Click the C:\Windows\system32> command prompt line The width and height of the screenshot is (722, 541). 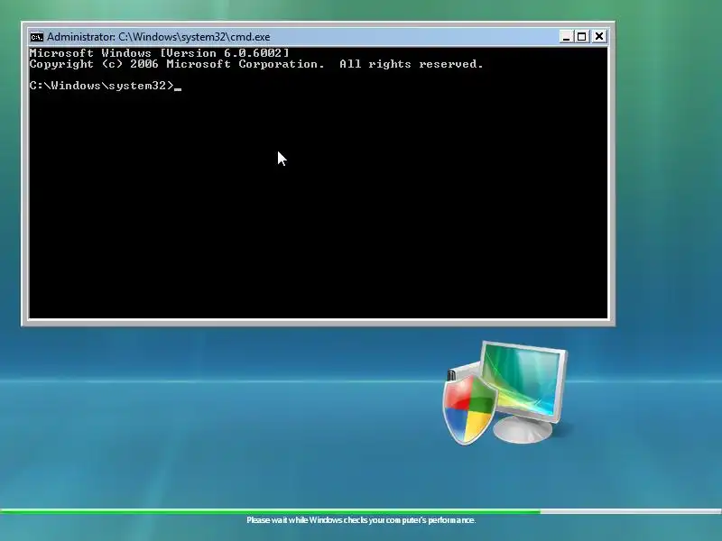coord(106,86)
